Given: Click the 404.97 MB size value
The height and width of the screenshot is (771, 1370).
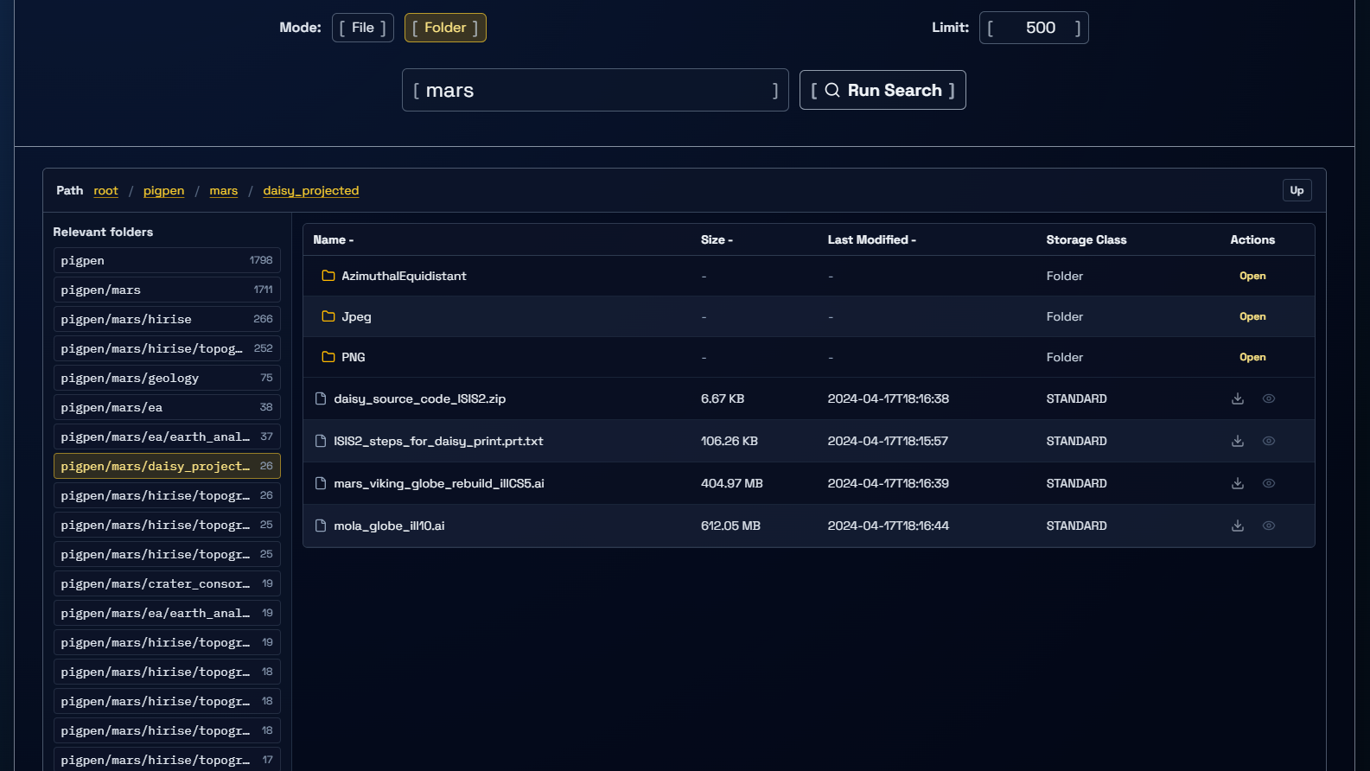Looking at the screenshot, I should click(x=732, y=483).
